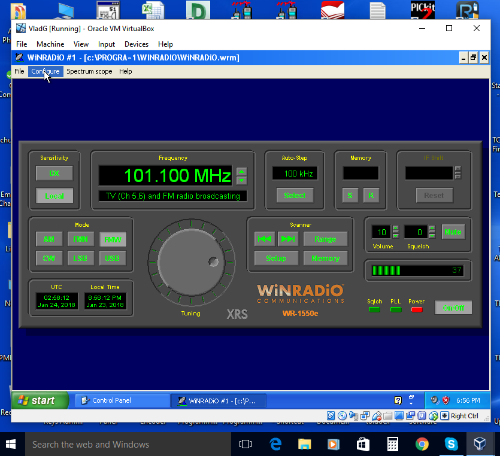
Task: Select USB reception mode
Action: [112, 258]
